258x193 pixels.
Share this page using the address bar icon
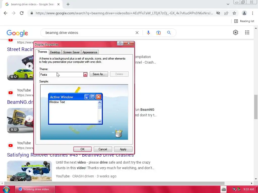tap(226, 13)
